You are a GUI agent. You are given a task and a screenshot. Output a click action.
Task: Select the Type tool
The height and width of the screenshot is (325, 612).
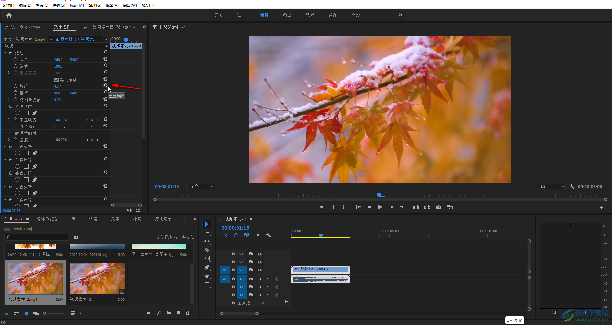tap(207, 284)
